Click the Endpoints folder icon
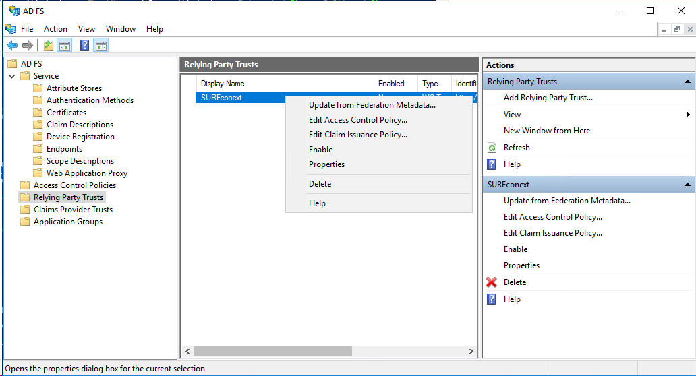The height and width of the screenshot is (376, 696). pyautogui.click(x=38, y=148)
